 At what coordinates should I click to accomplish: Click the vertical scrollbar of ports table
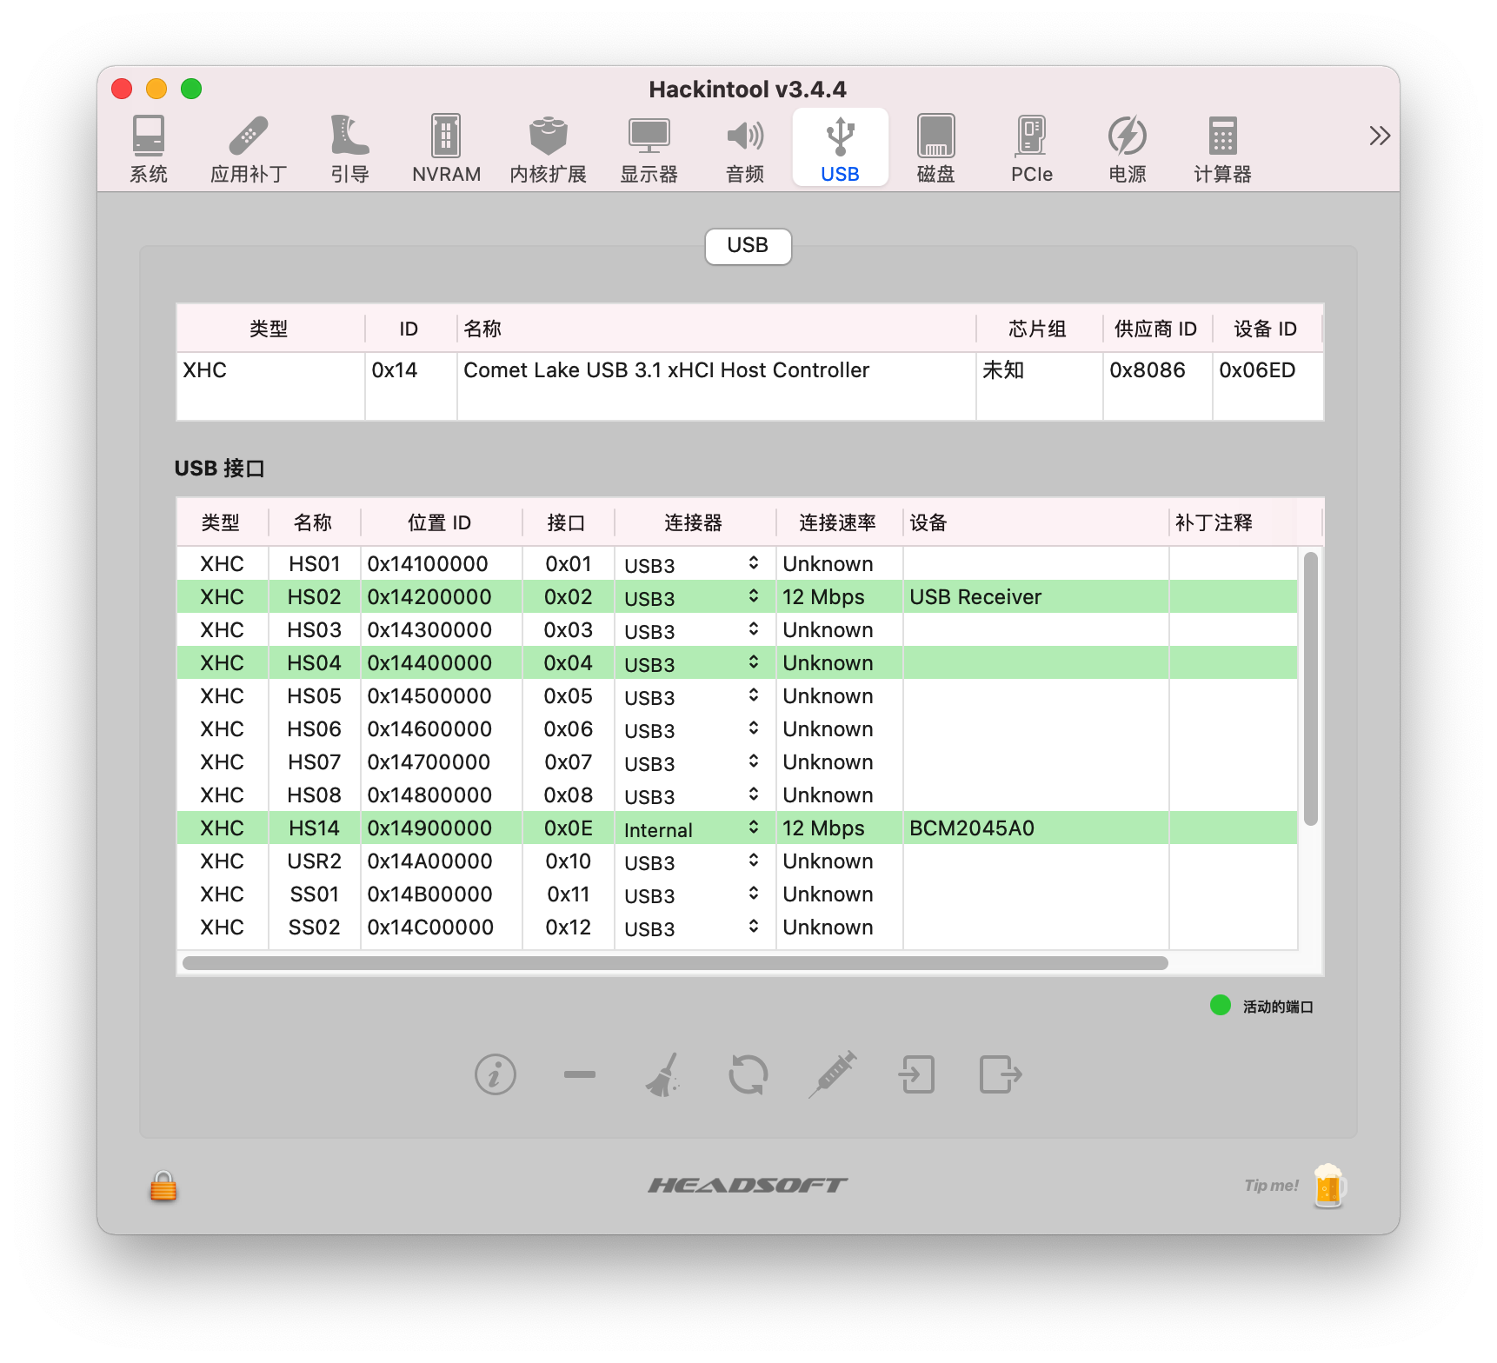pyautogui.click(x=1311, y=688)
